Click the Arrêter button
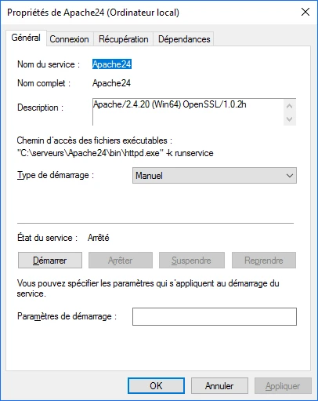 tap(121, 261)
